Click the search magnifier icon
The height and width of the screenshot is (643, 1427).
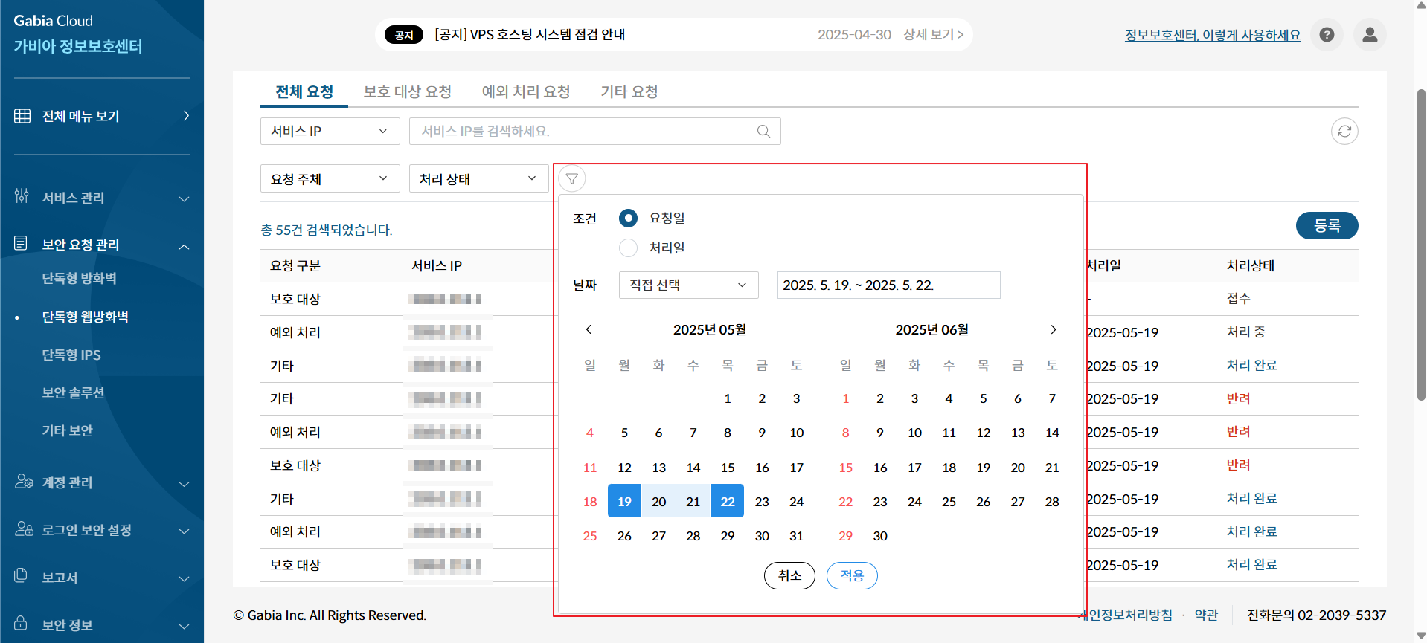(x=763, y=132)
